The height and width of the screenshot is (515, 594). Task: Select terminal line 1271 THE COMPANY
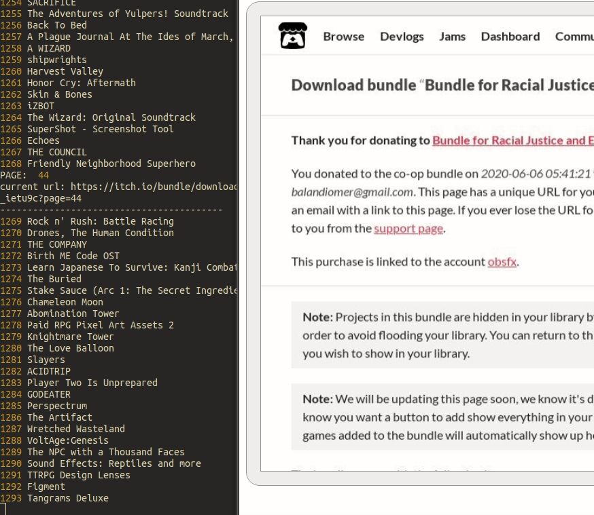pyautogui.click(x=43, y=244)
